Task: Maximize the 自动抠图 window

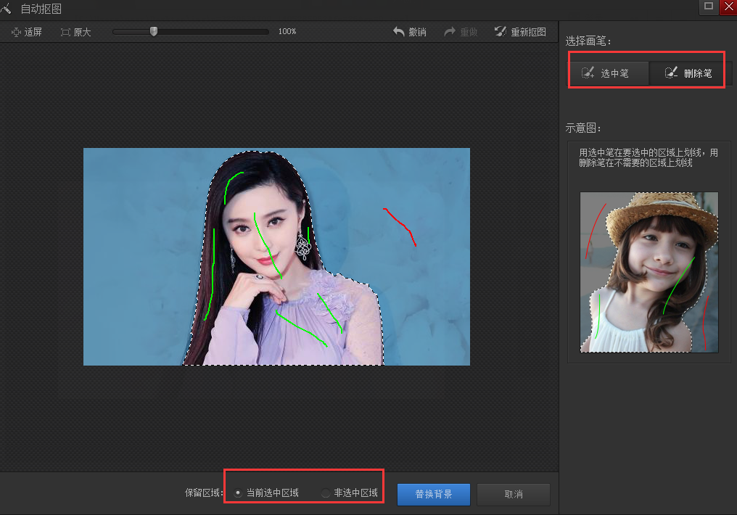Action: 709,7
